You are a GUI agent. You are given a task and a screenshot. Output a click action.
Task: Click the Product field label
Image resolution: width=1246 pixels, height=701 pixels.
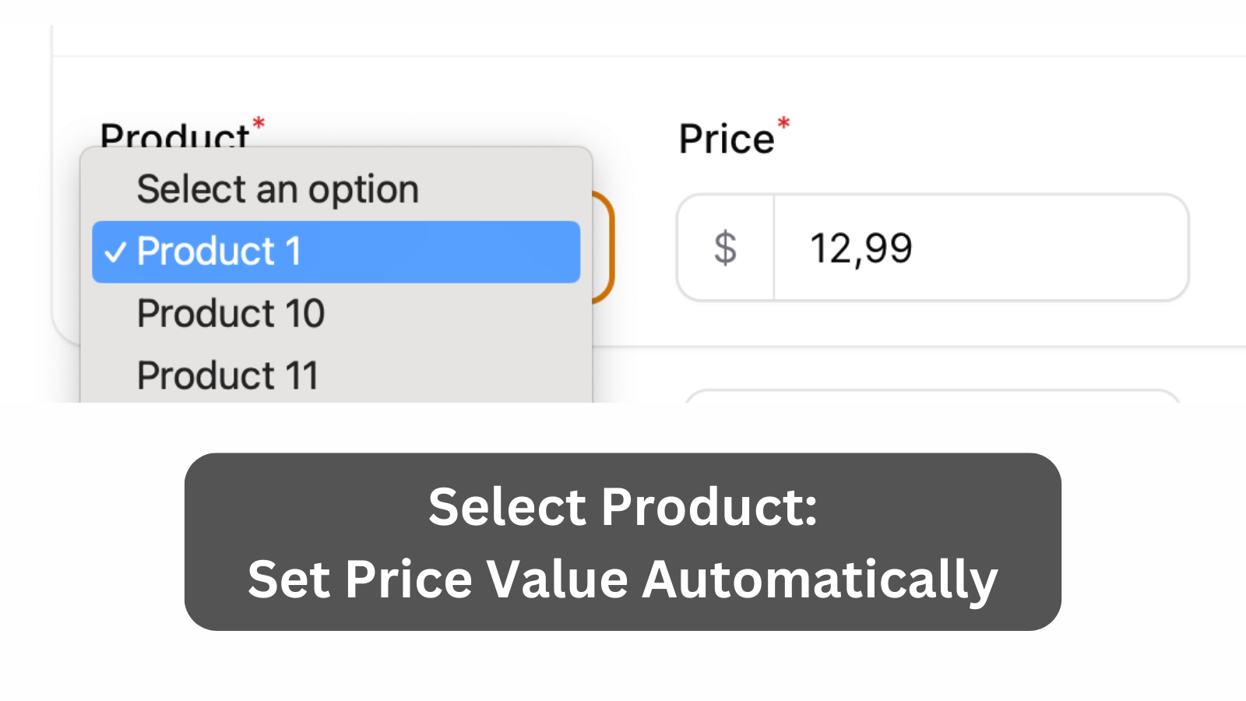click(174, 136)
